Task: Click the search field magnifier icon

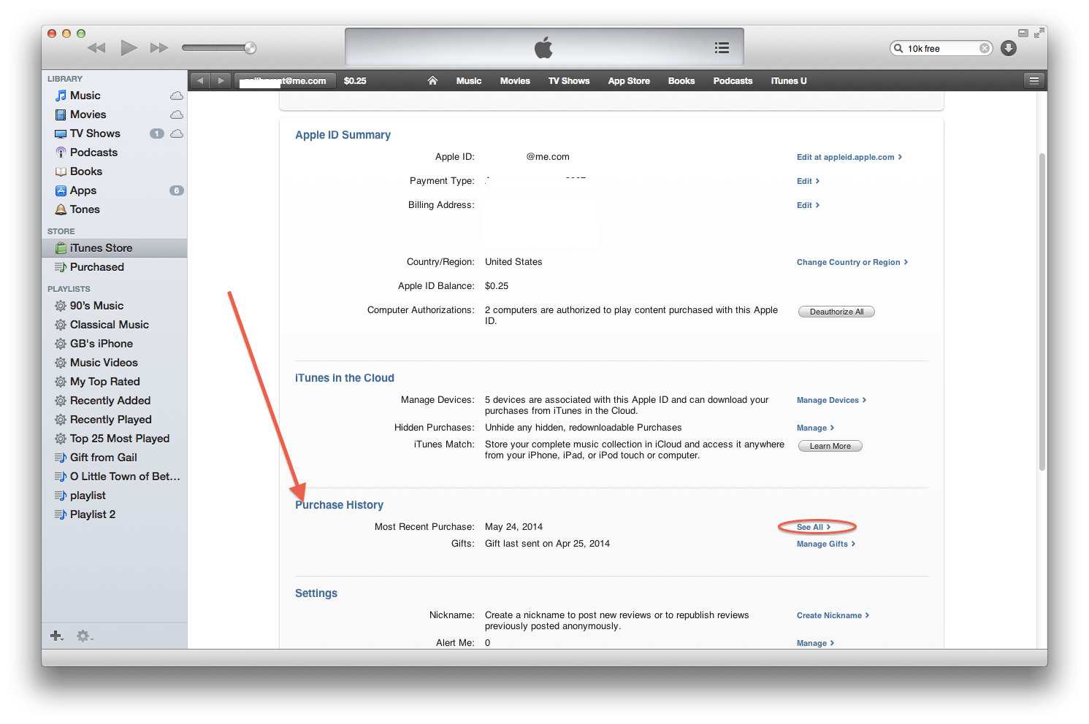Action: click(x=898, y=48)
